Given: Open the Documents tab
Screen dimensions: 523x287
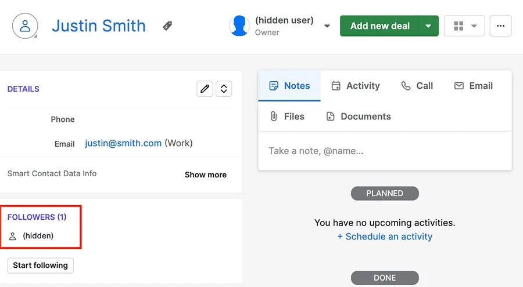Looking at the screenshot, I should click(359, 117).
